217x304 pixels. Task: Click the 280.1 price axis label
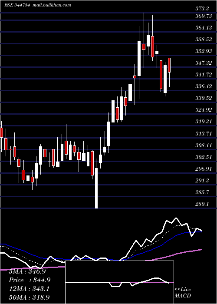202,204
